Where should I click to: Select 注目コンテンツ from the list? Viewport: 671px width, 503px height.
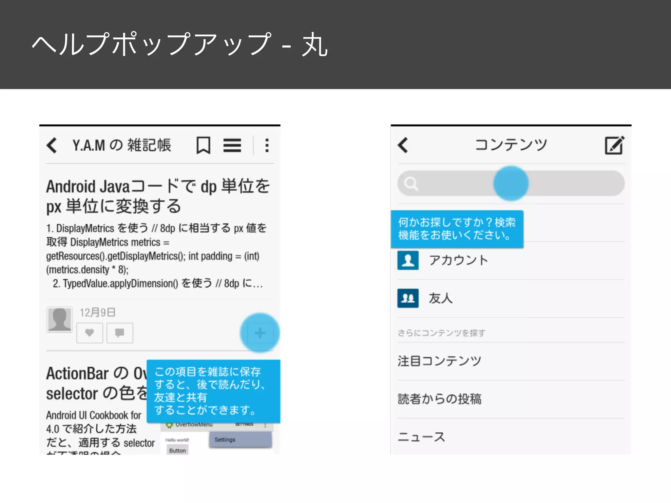click(x=439, y=361)
